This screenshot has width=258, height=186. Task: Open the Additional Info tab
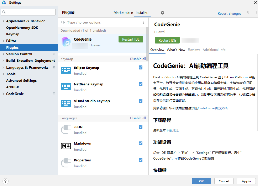(214, 50)
